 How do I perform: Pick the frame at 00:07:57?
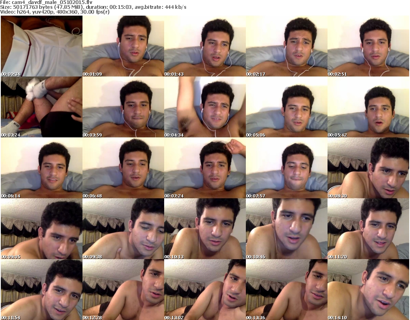tap(287, 168)
